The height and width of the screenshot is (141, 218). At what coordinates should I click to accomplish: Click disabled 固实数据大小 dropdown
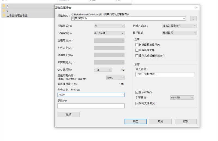coord(109,62)
